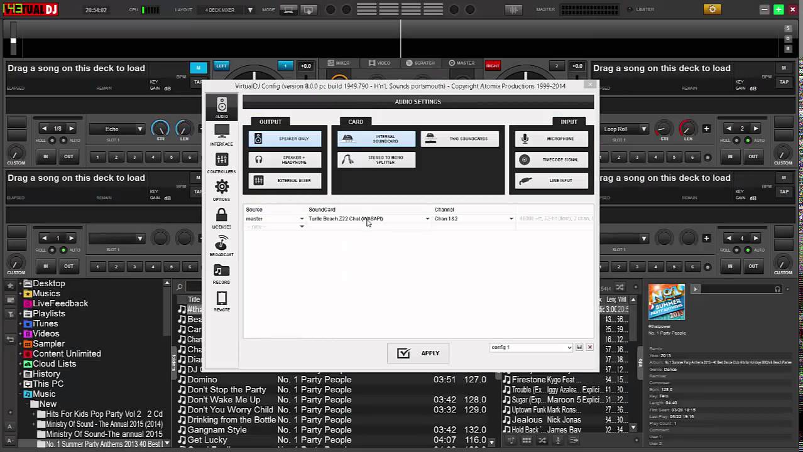Select Internal Soundcard option
Viewport: 803px width, 452px height.
pos(376,139)
